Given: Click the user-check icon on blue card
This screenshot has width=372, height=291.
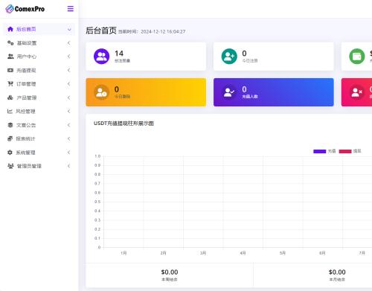Looking at the screenshot, I should pos(229,92).
